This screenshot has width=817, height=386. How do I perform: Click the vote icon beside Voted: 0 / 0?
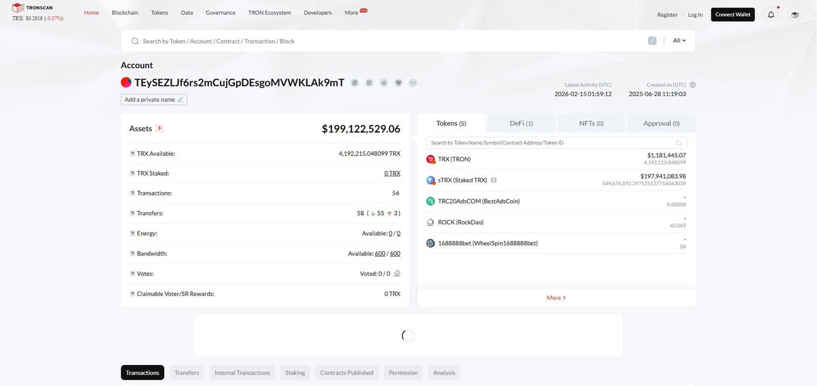397,273
